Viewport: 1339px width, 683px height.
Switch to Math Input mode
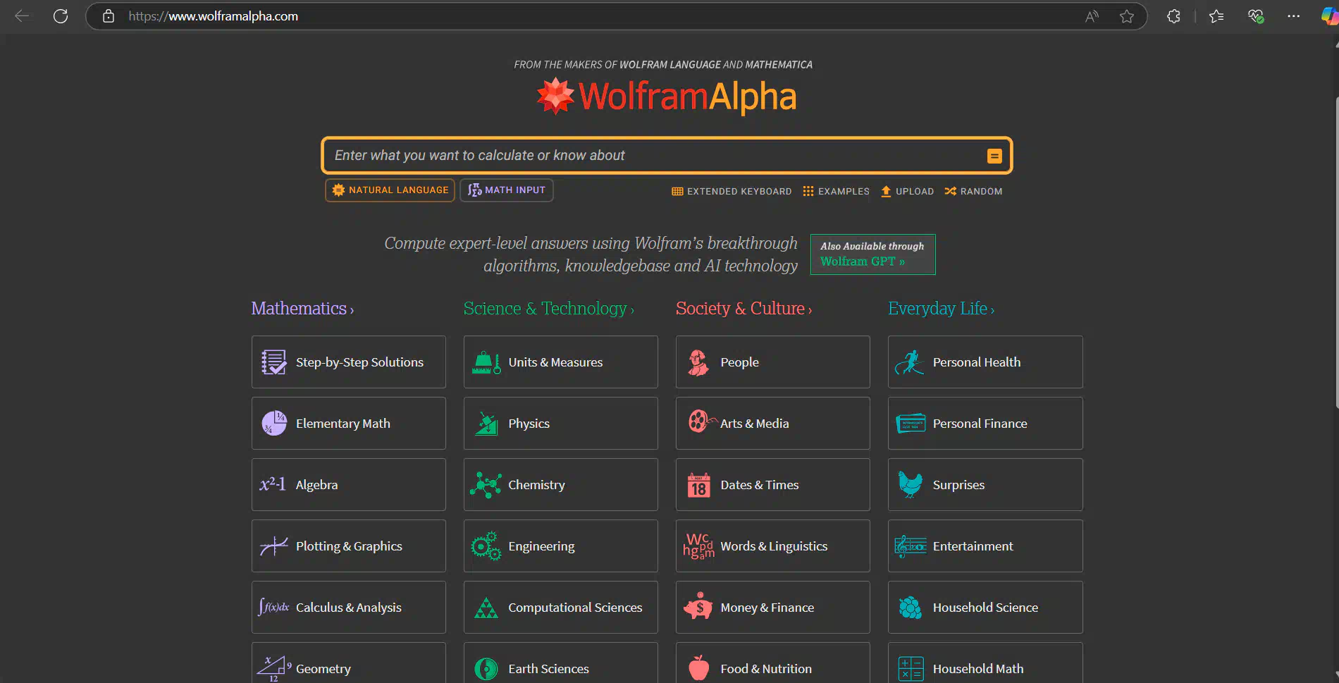507,190
